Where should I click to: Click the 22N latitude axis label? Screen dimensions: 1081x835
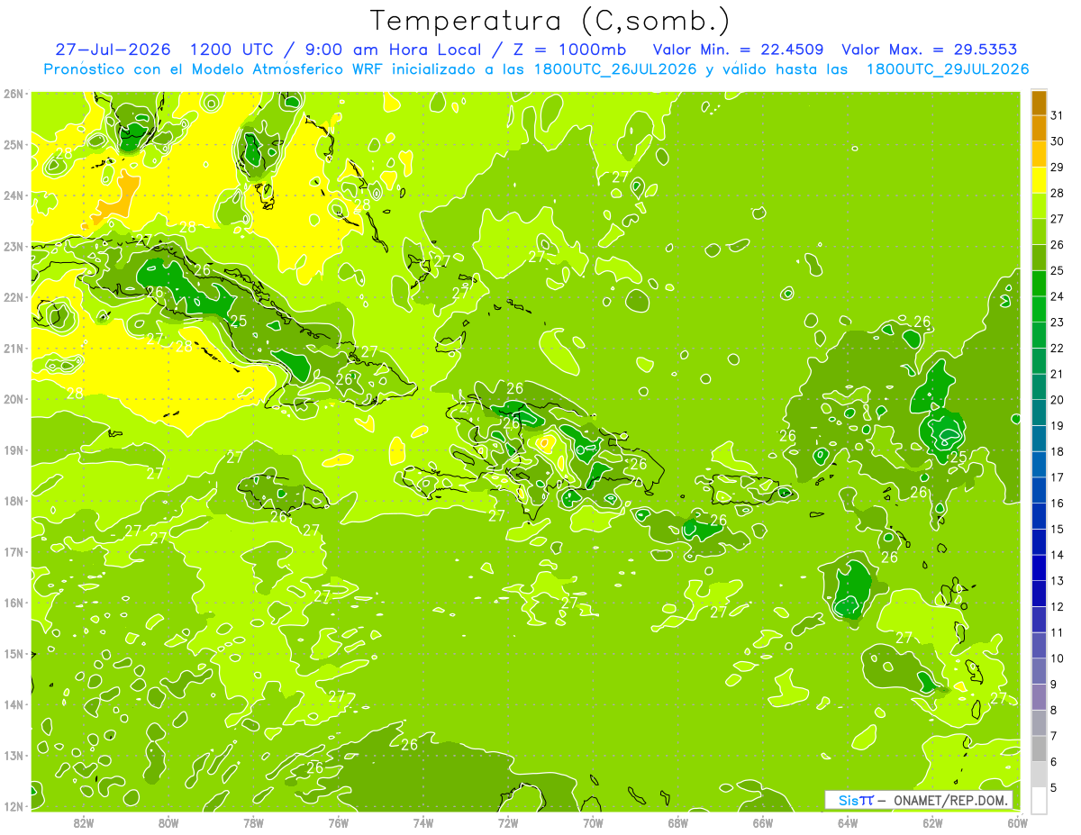14,297
